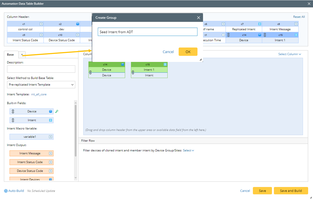Cancel the Create Group dialog
313x200 pixels.
(x=168, y=52)
